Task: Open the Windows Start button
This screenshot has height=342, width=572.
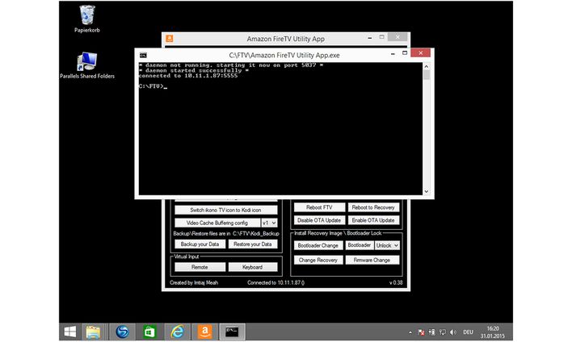Action: tap(70, 332)
